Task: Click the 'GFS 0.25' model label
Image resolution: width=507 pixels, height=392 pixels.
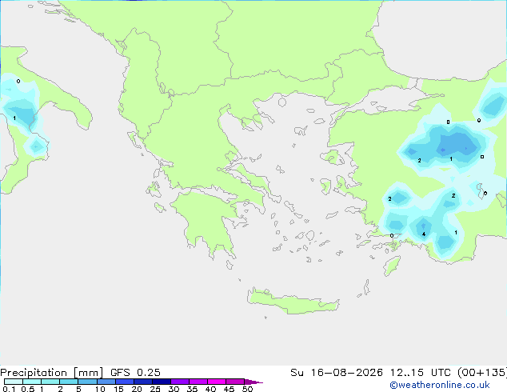Action: [135, 373]
